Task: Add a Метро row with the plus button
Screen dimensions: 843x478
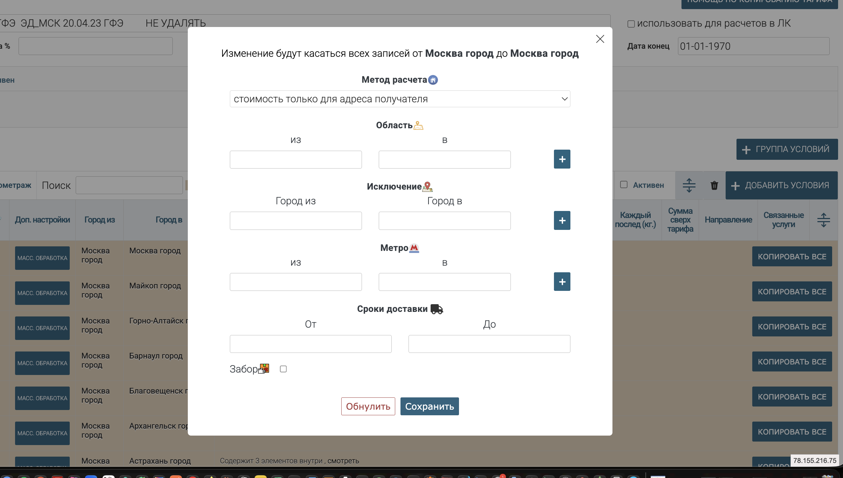Action: (x=562, y=282)
